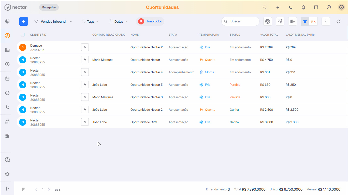This screenshot has height=196, width=348.
Task: Go to next page arrow
Action: (x=49, y=190)
